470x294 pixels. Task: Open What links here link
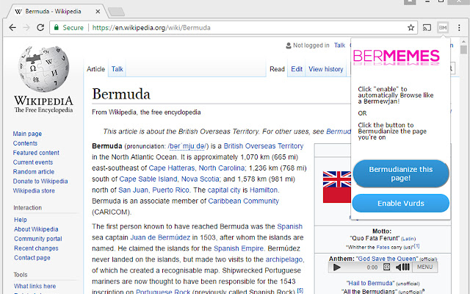pyautogui.click(x=35, y=286)
